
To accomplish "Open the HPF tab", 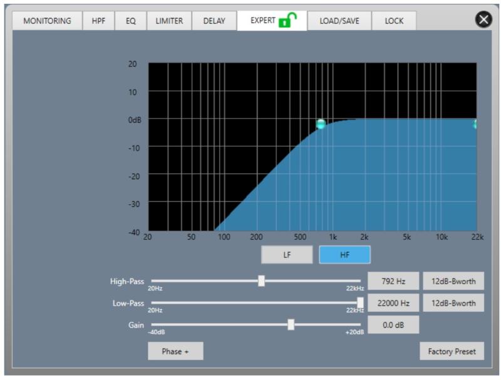I will click(99, 21).
